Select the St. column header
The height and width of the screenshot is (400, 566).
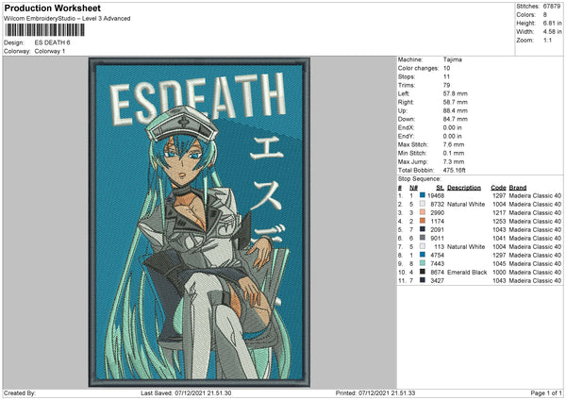(440, 188)
